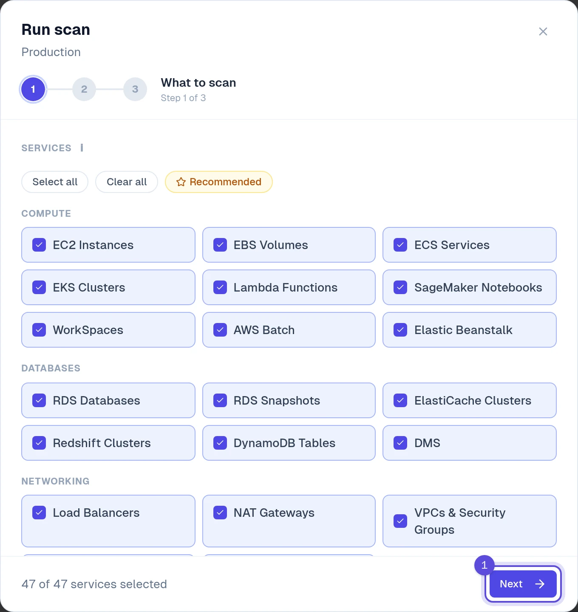The image size is (578, 612).
Task: Uncheck EC2 Instances
Action: pos(39,245)
